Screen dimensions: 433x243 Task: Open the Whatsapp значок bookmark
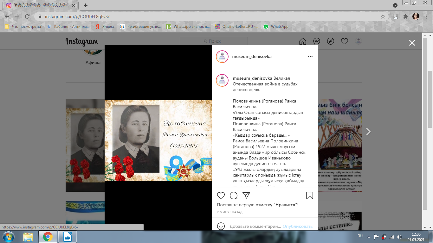click(x=188, y=27)
